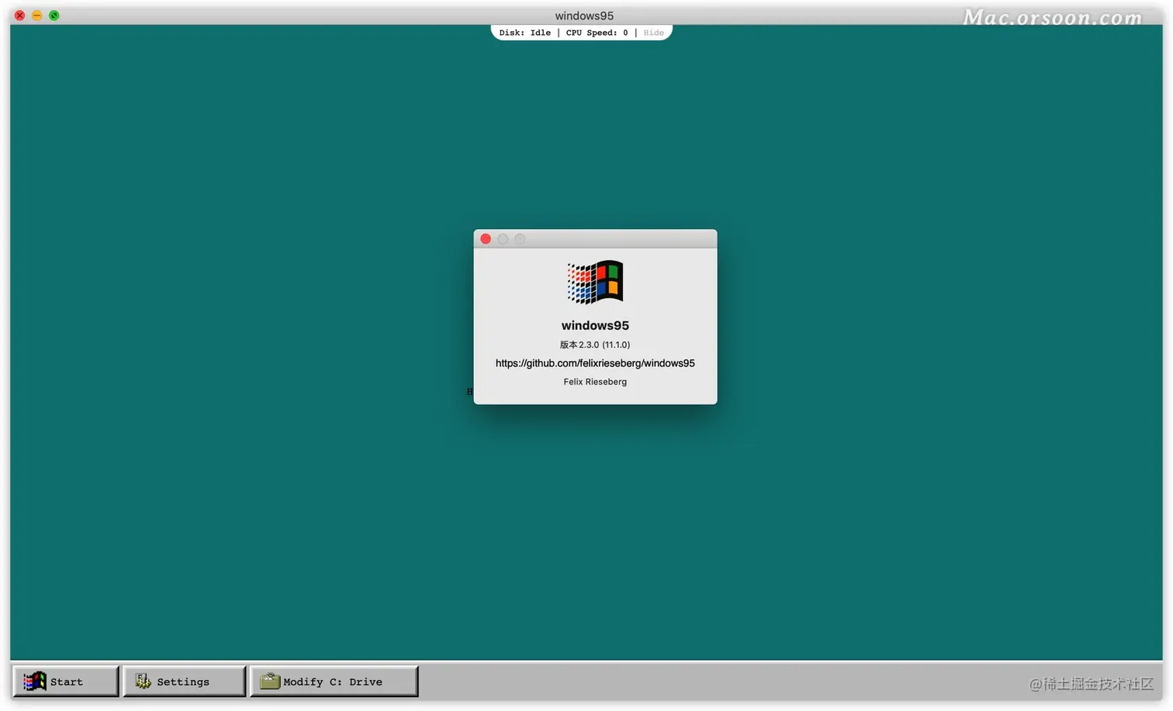
Task: Open the Start button
Action: pos(66,682)
